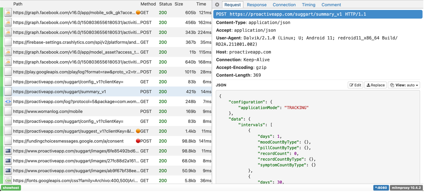
Task: Switch to the Response tab
Action: [257, 5]
